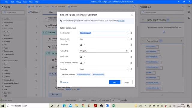192x108 pixels.
Task: Open the Search mode dropdown
Action: pyautogui.click(x=127, y=39)
